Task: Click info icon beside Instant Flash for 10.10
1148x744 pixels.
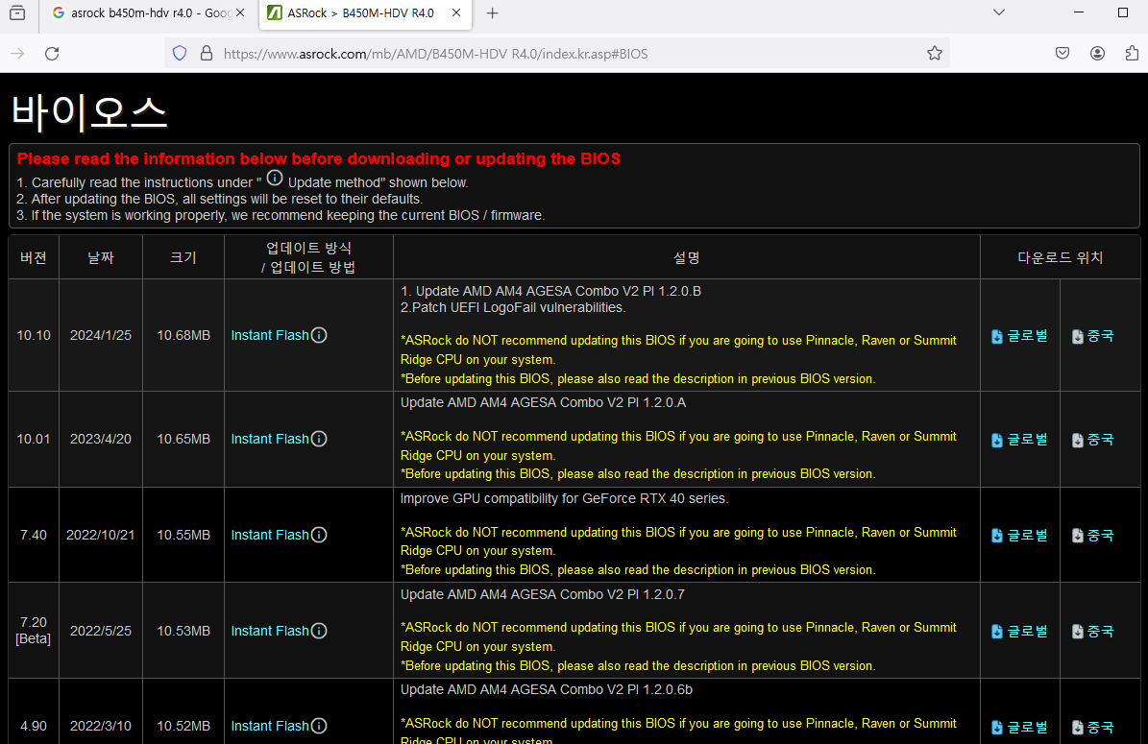Action: (319, 335)
